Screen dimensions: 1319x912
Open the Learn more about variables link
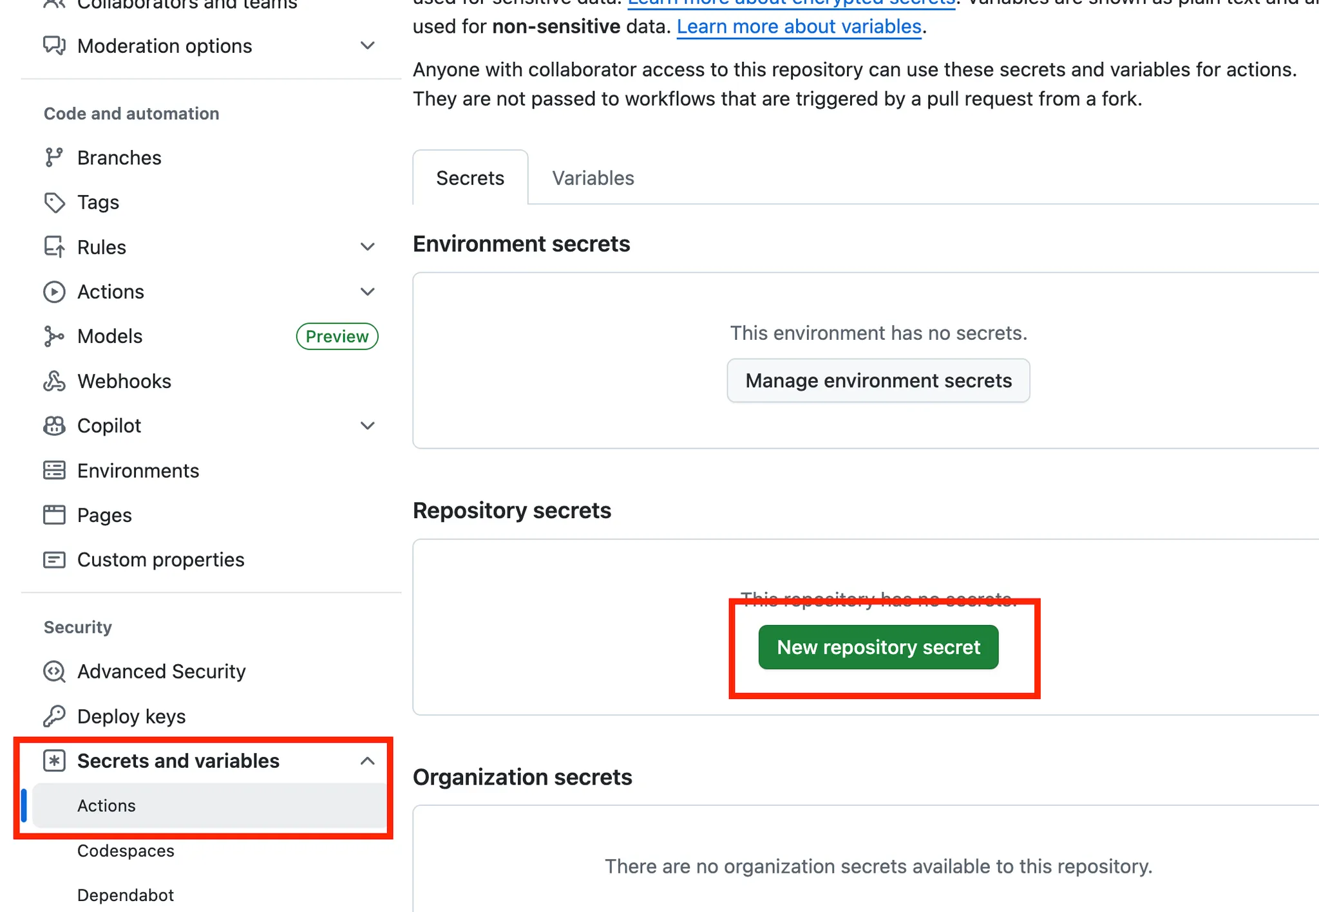[799, 26]
